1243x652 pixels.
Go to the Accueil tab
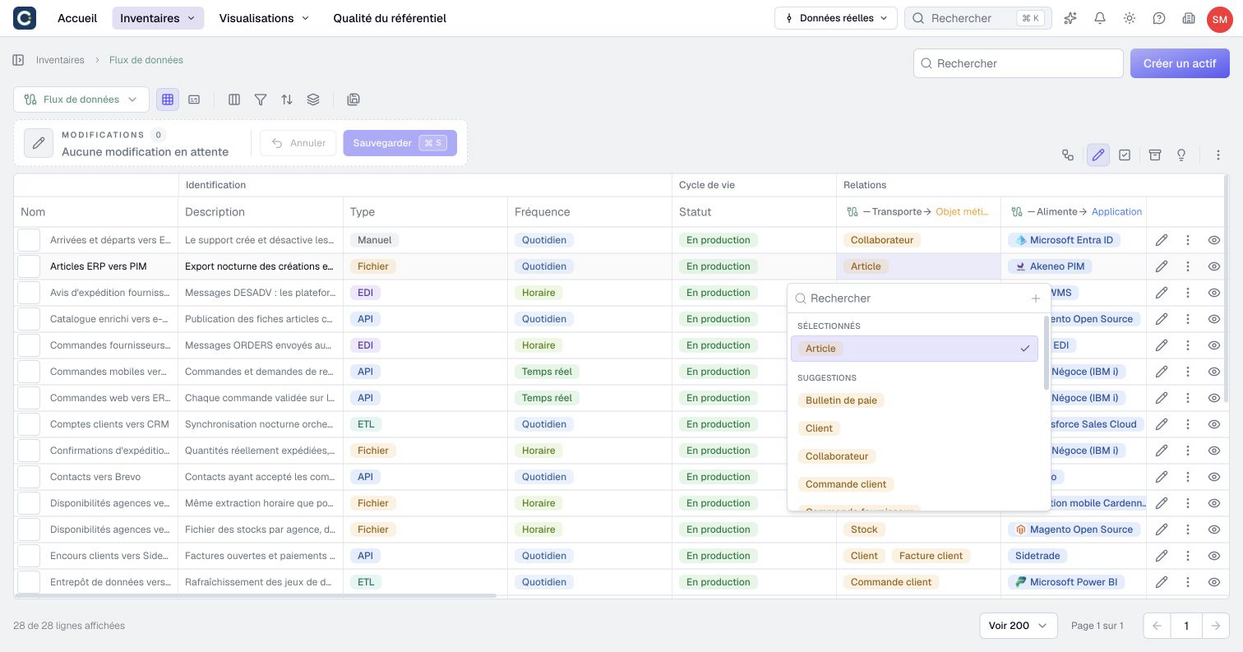77,18
